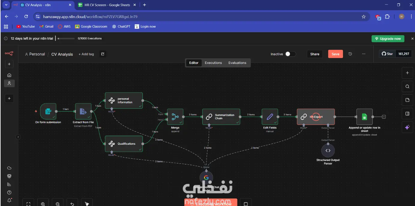Click the CV Analysis workflow name
415x206 pixels.
tap(62, 54)
